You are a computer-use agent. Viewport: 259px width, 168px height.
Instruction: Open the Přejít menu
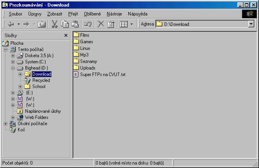73,14
